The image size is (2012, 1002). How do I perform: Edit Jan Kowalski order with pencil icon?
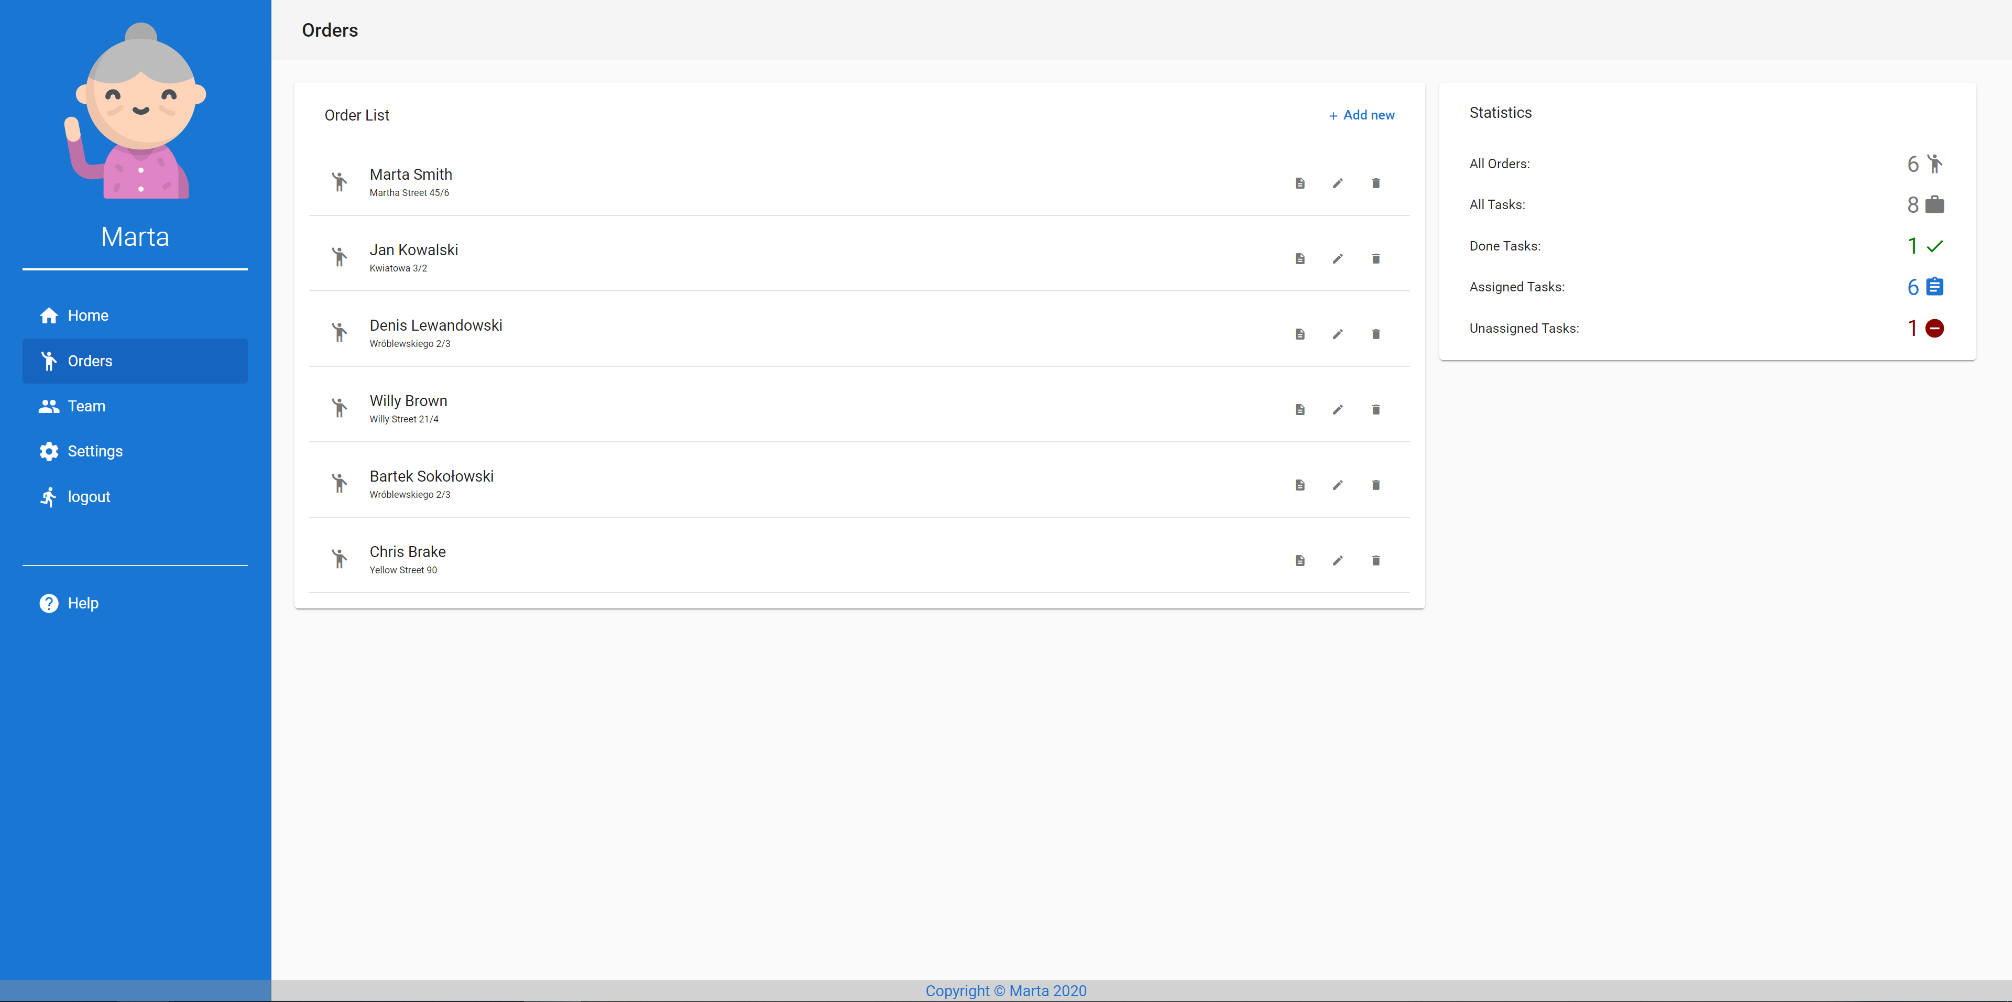(x=1337, y=258)
